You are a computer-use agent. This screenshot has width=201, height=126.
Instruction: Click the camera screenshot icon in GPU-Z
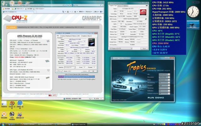(x=147, y=6)
